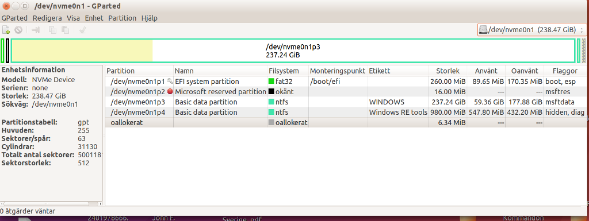The height and width of the screenshot is (221, 589).
Task: Click the New partition toolbar icon
Action: [6, 30]
